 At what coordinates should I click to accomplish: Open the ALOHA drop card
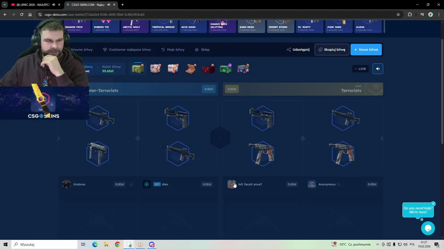pyautogui.click(x=368, y=27)
